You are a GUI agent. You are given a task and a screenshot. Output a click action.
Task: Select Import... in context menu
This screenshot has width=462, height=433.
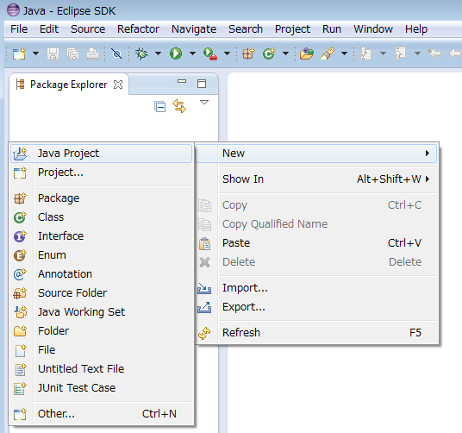[316, 288]
